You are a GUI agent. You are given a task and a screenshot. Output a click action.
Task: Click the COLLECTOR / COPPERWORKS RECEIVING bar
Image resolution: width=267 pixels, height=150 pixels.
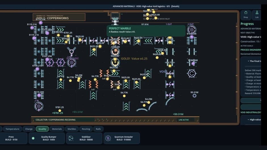[x=115, y=120]
